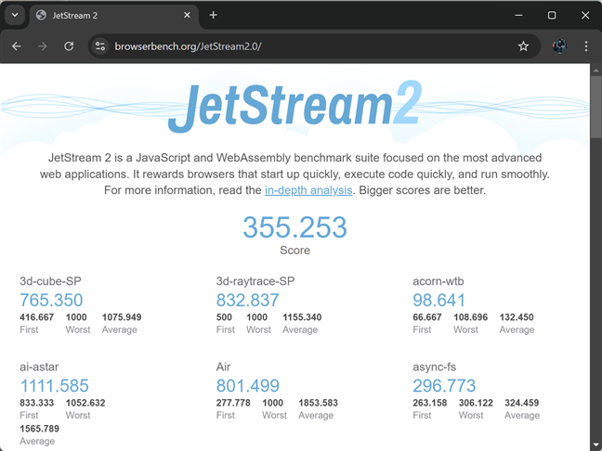This screenshot has width=602, height=451.
Task: Open the in-depth analysis link
Action: tap(308, 190)
